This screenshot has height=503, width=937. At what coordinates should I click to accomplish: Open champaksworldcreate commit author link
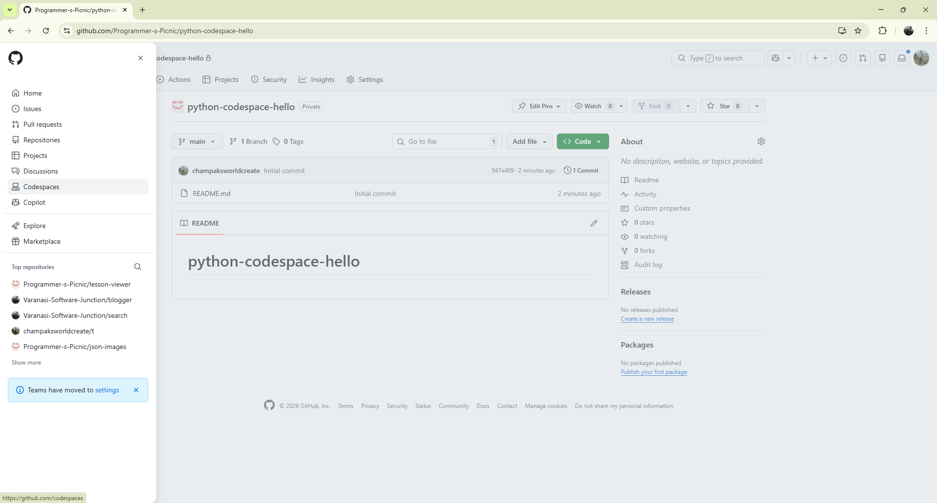226,171
